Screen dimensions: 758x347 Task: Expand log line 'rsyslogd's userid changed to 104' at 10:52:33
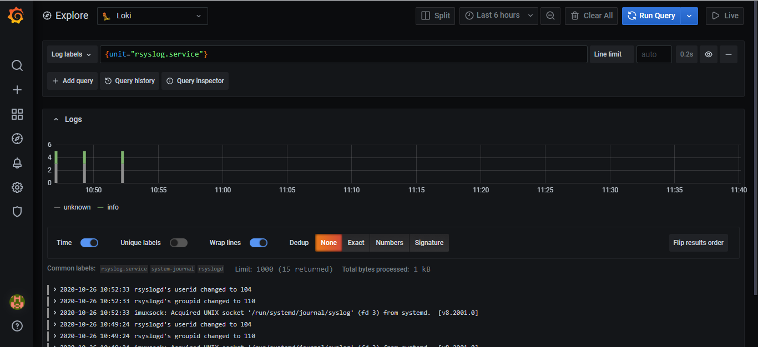(x=55, y=289)
